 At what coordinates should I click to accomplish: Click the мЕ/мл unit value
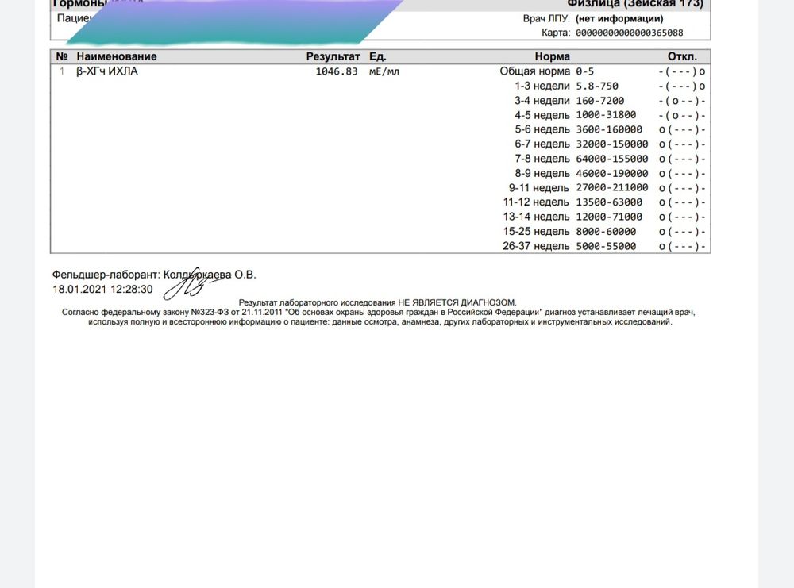tap(384, 71)
